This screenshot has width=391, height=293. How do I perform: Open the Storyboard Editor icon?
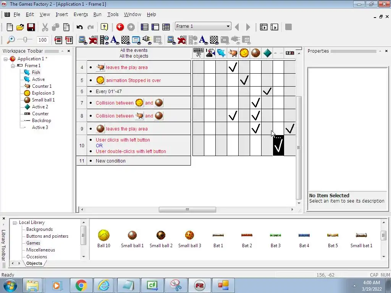pos(144,27)
